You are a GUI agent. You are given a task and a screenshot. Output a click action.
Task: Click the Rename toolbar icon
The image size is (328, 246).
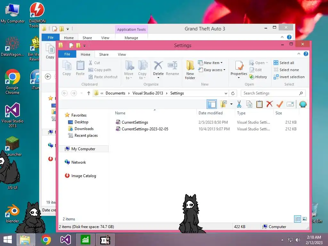[x=290, y=104]
